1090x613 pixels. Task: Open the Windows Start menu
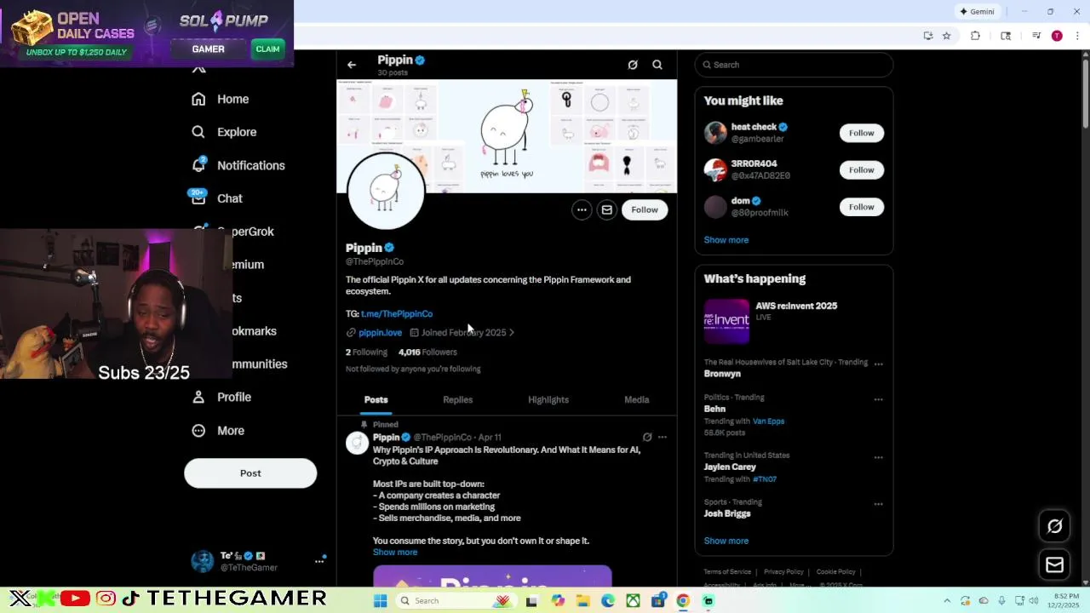[x=381, y=601]
